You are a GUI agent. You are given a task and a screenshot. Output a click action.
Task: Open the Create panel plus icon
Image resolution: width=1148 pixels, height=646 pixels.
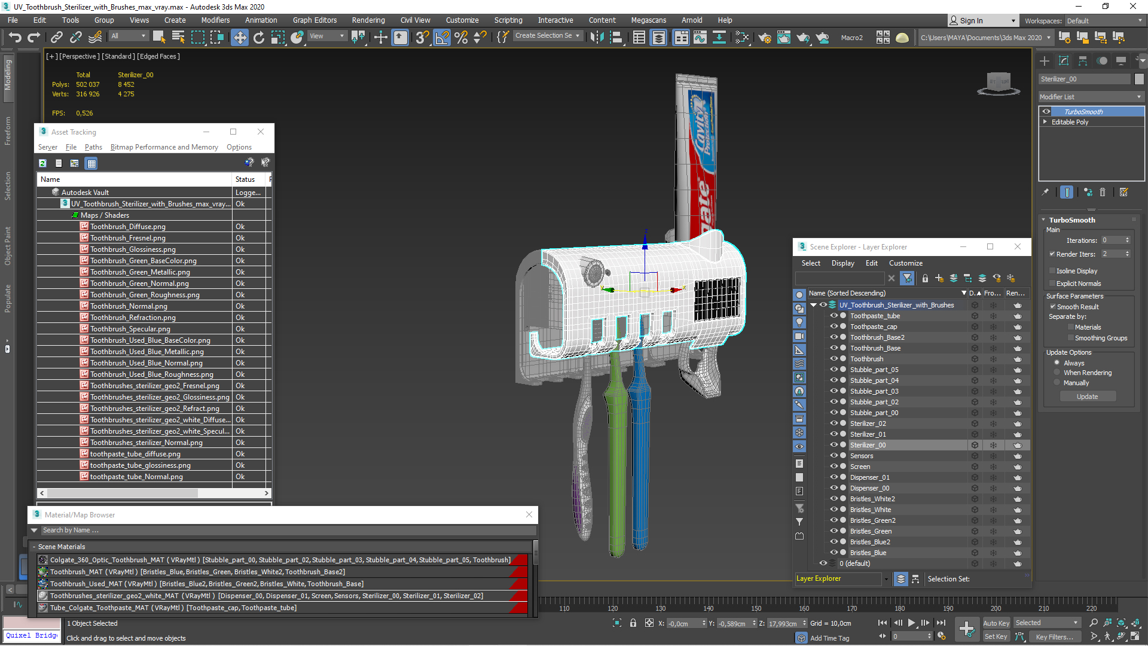point(1045,61)
